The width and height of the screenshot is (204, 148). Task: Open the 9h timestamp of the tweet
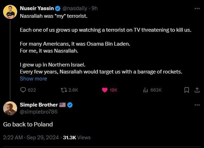tap(95, 8)
